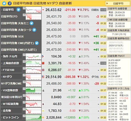Screen dimensions: 131x121
Task: Open the 日経平均 mini chart thumbnail
Action: pos(34,10)
